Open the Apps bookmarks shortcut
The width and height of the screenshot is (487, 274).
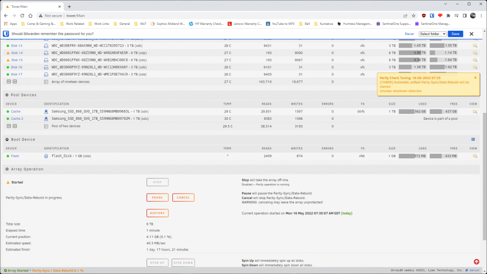pyautogui.click(x=10, y=23)
